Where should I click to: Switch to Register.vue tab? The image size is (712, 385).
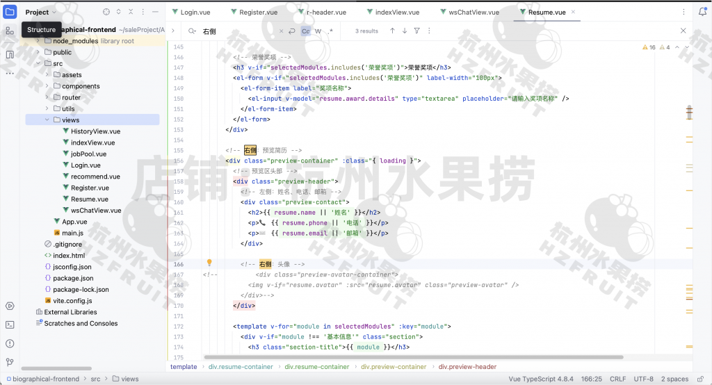tap(254, 13)
